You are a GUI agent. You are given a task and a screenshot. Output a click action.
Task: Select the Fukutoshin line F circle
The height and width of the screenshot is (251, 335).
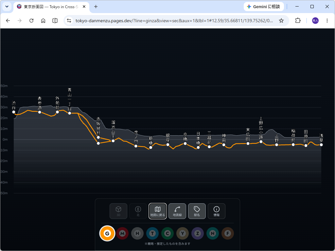point(228,233)
